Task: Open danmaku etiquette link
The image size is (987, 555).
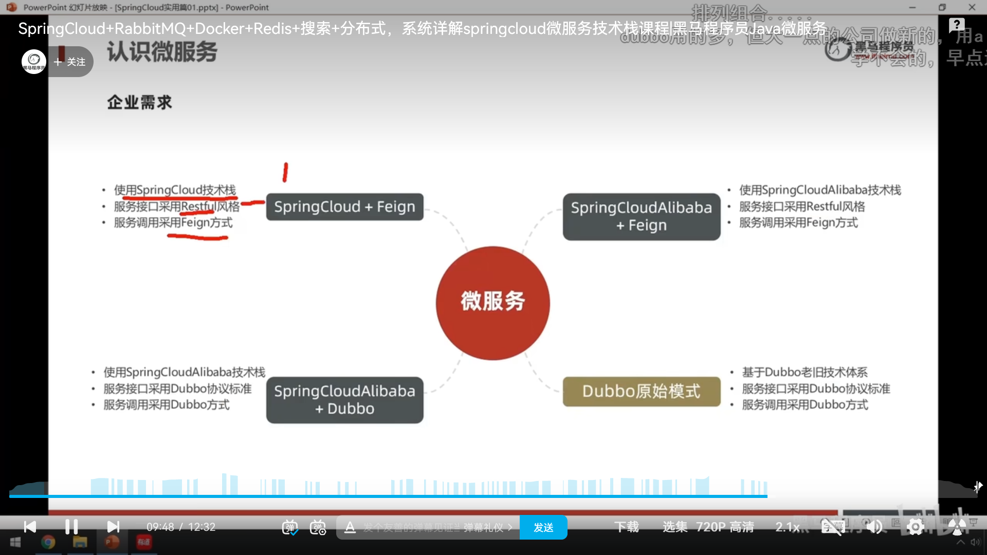Action: 487,527
